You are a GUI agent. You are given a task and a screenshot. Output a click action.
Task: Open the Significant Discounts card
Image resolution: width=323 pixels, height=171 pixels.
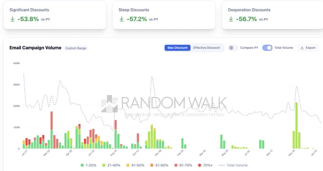[55, 15]
